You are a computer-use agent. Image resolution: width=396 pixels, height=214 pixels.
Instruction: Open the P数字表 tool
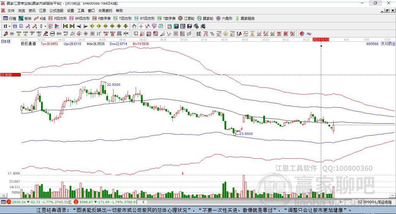(102, 19)
